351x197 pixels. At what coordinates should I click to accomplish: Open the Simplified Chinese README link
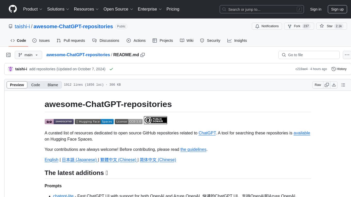pyautogui.click(x=158, y=160)
